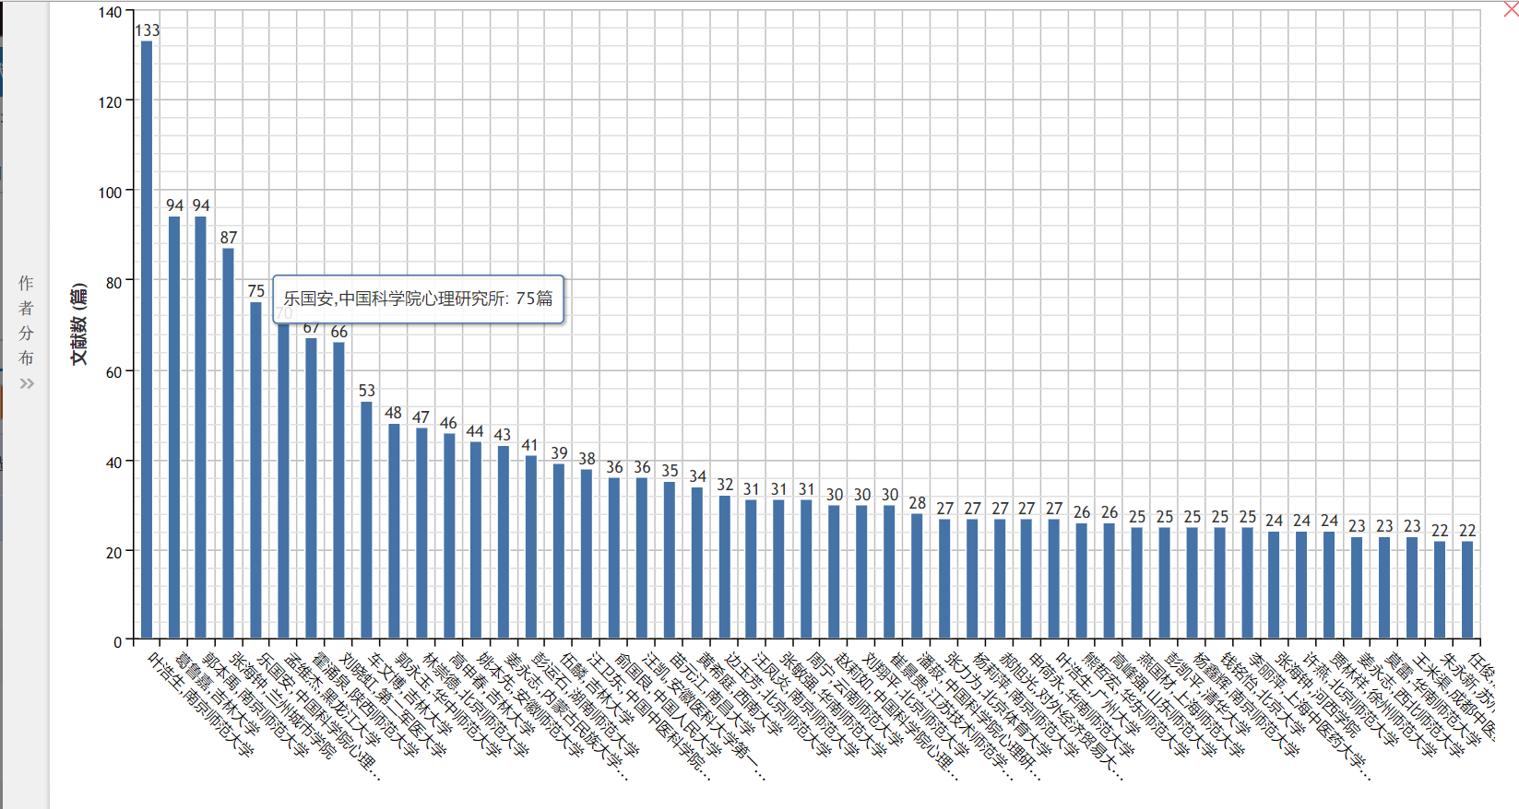Screen dimensions: 1519x809
Task: Click the bar for 高申春 with value 46
Action: coord(449,535)
